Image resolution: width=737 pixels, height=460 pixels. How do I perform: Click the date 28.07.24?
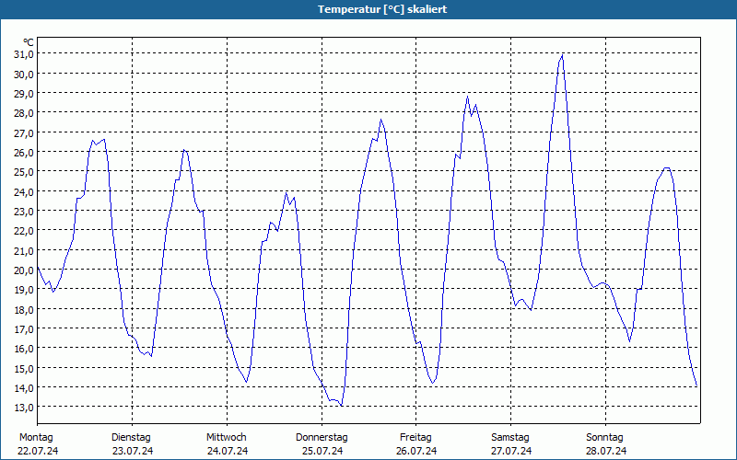pyautogui.click(x=606, y=451)
